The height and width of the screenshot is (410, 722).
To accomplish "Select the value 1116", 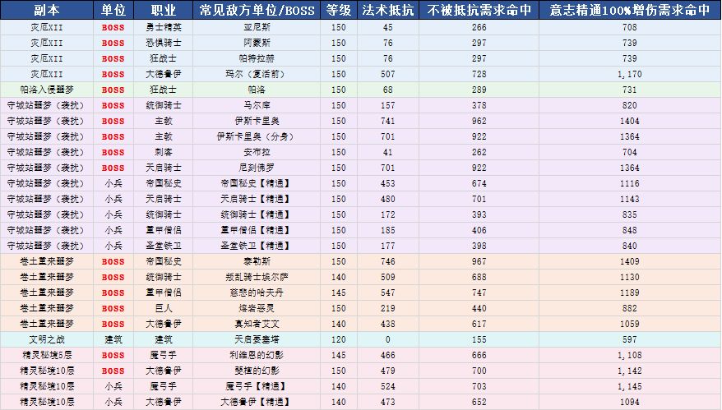I will point(629,183).
